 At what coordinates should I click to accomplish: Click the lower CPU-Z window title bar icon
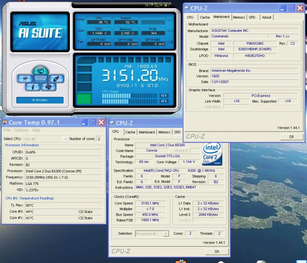(112, 123)
